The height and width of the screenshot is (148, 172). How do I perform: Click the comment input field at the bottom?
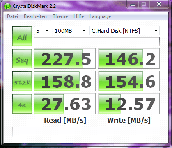tap(86, 132)
